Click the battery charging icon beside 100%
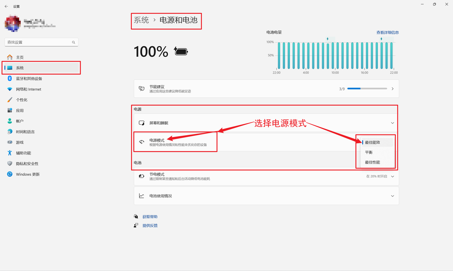Image resolution: width=453 pixels, height=271 pixels. 181,51
